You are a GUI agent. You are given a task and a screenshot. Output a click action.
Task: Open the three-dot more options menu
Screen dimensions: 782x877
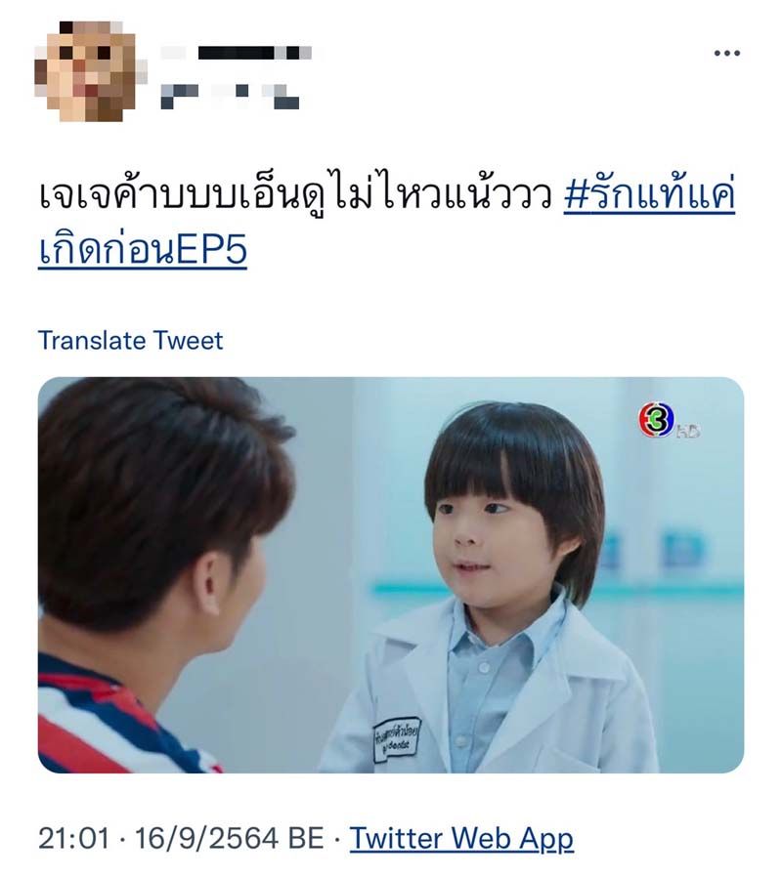pyautogui.click(x=726, y=53)
